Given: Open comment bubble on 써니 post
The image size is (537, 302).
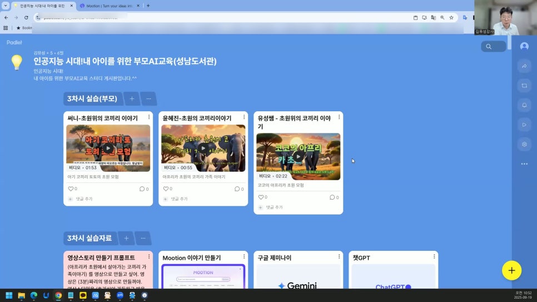Looking at the screenshot, I should [x=142, y=189].
